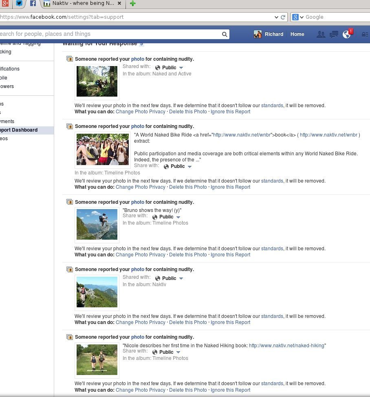Click the Google browser search field
This screenshot has width=370, height=397.
point(337,17)
